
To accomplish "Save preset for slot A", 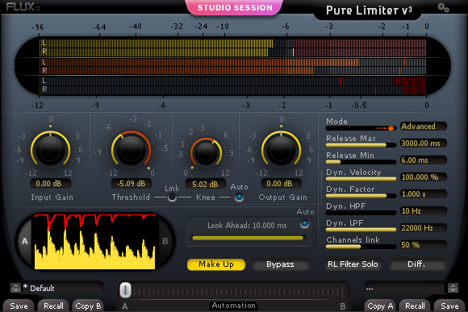I will click(19, 306).
